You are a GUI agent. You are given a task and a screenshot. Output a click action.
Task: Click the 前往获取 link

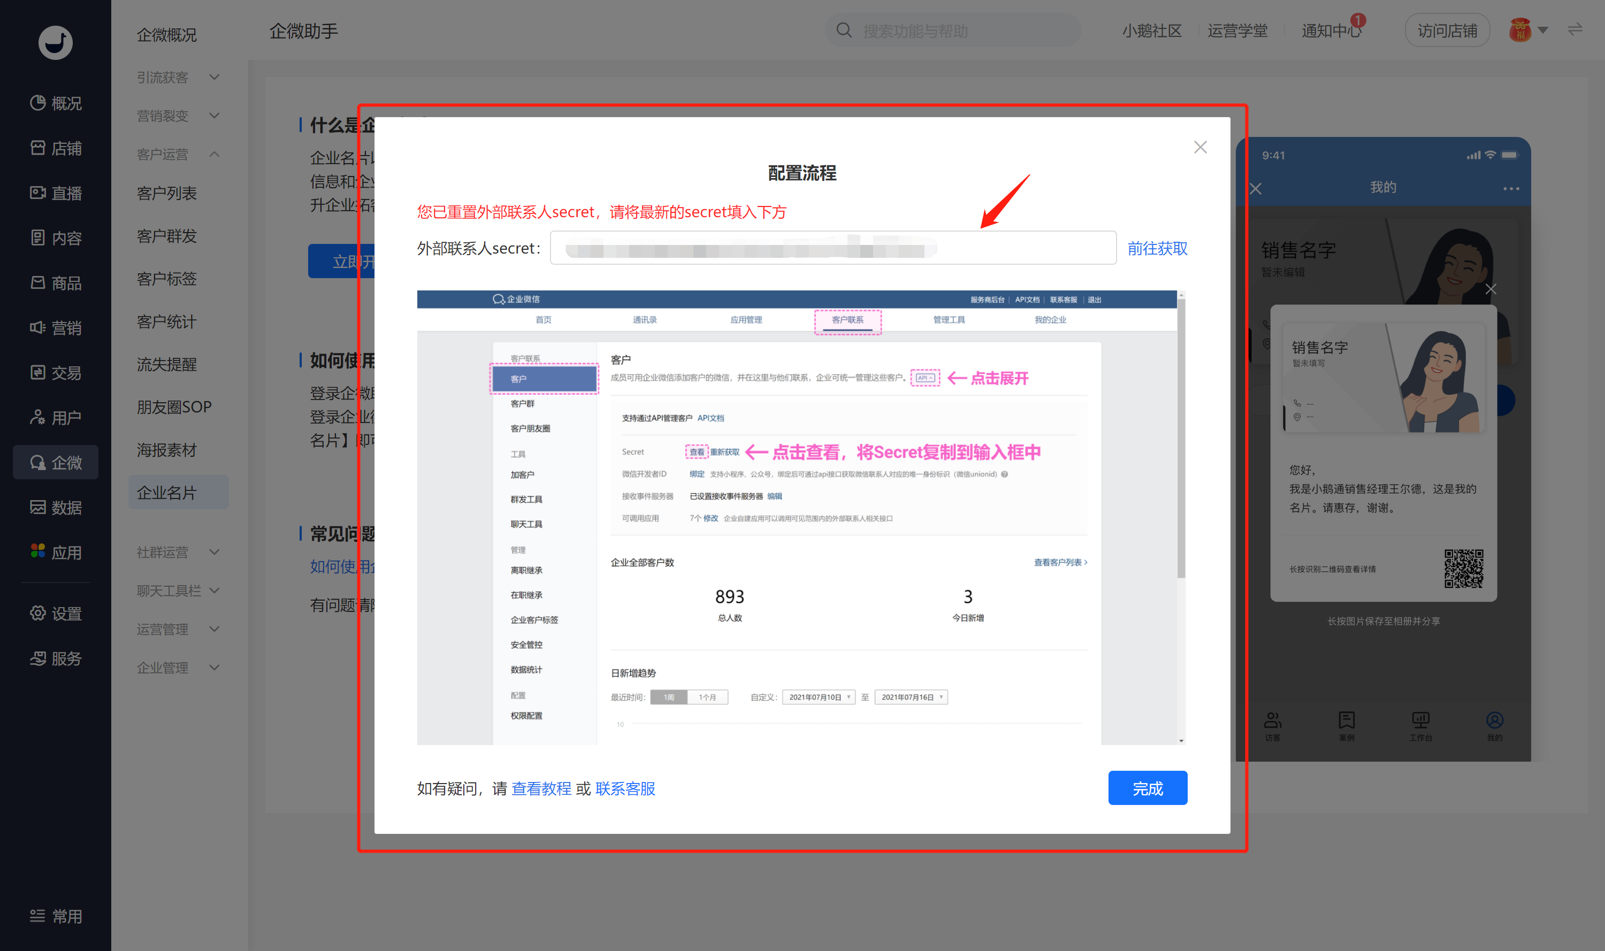click(x=1157, y=248)
